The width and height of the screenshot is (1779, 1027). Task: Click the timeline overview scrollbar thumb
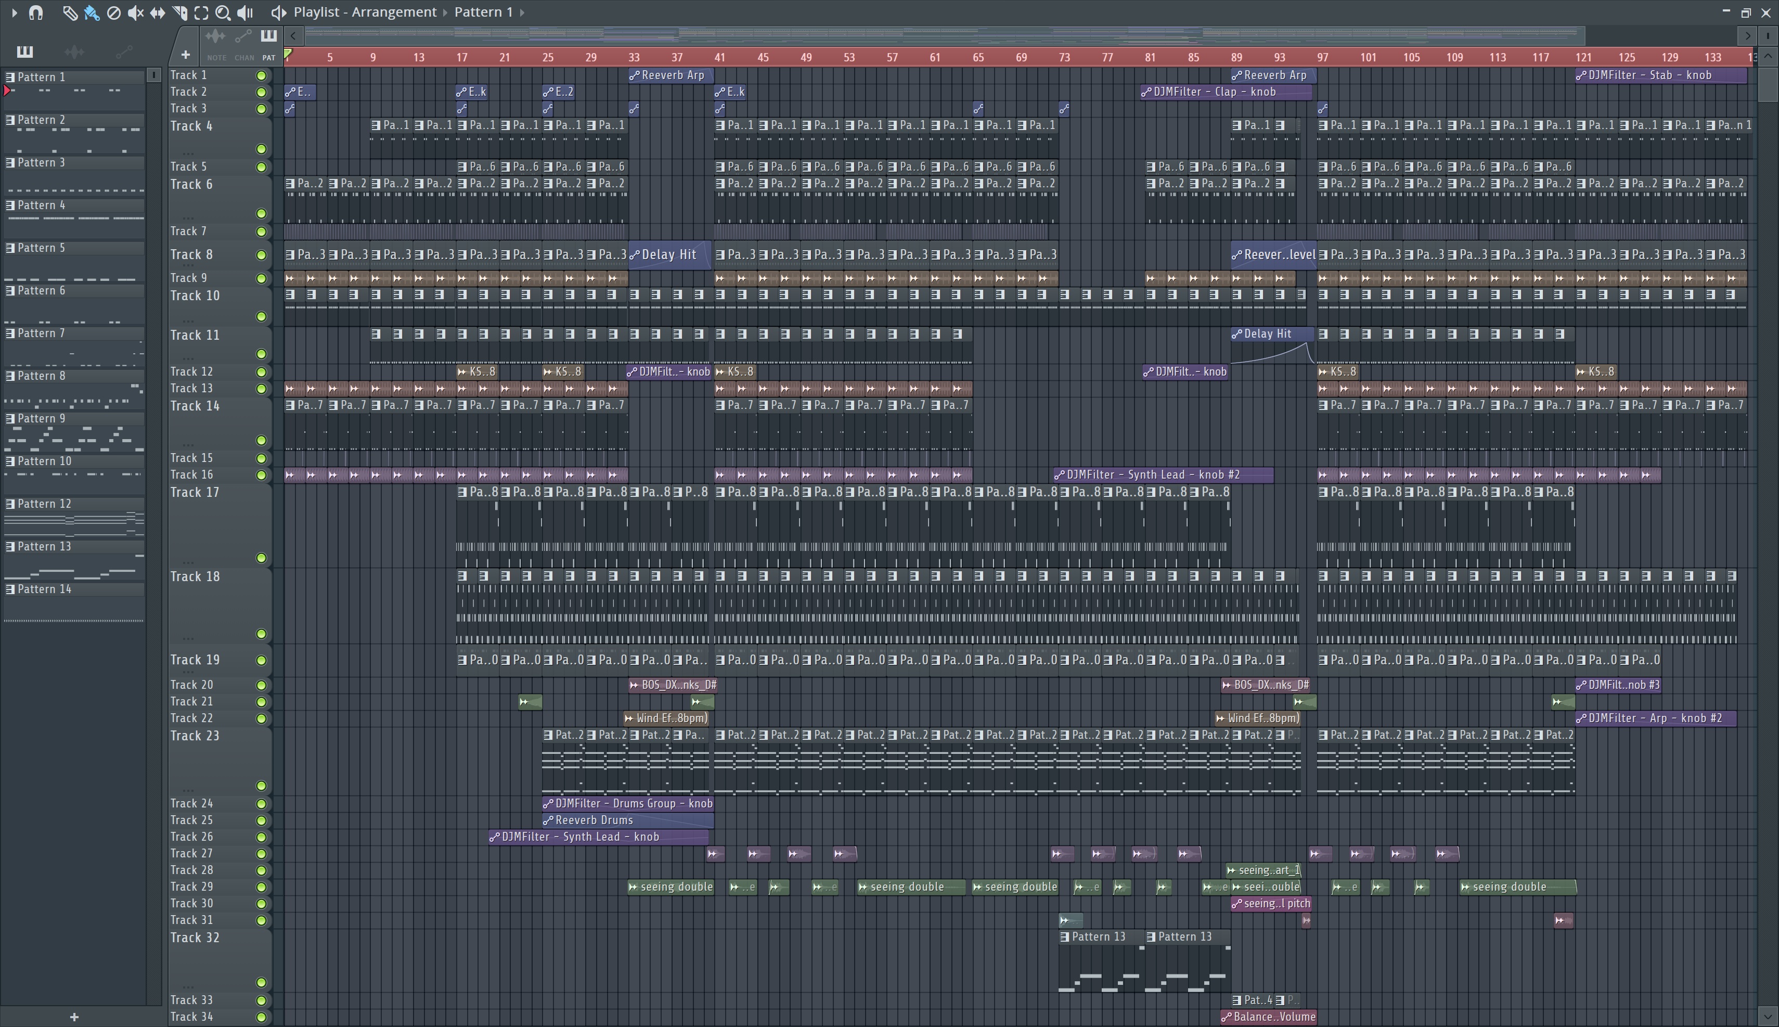(945, 35)
